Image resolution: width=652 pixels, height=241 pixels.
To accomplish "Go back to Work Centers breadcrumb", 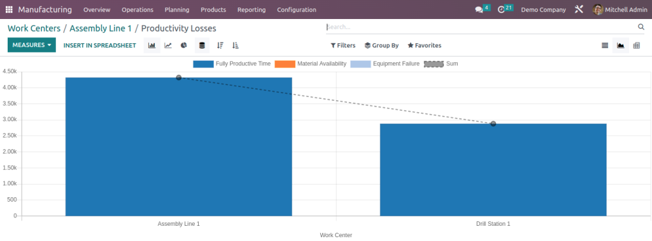I will (x=34, y=29).
